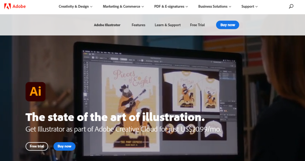Screen dimensions: 305x161
Task: Open the PDF & E-signatures dropdown
Action: pos(171,6)
